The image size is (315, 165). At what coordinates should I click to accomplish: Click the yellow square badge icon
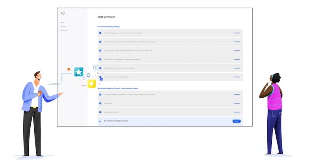point(92,83)
